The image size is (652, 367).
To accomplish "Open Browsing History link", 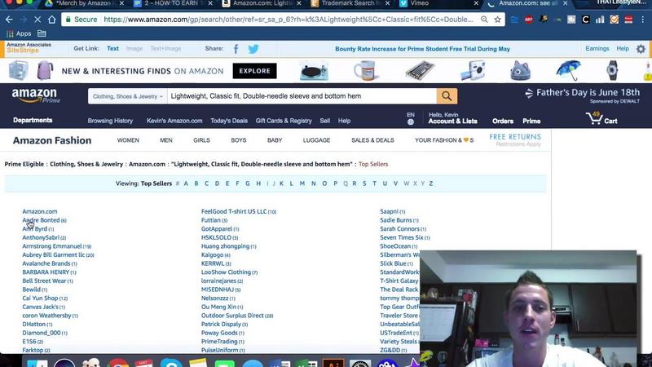I will click(110, 121).
